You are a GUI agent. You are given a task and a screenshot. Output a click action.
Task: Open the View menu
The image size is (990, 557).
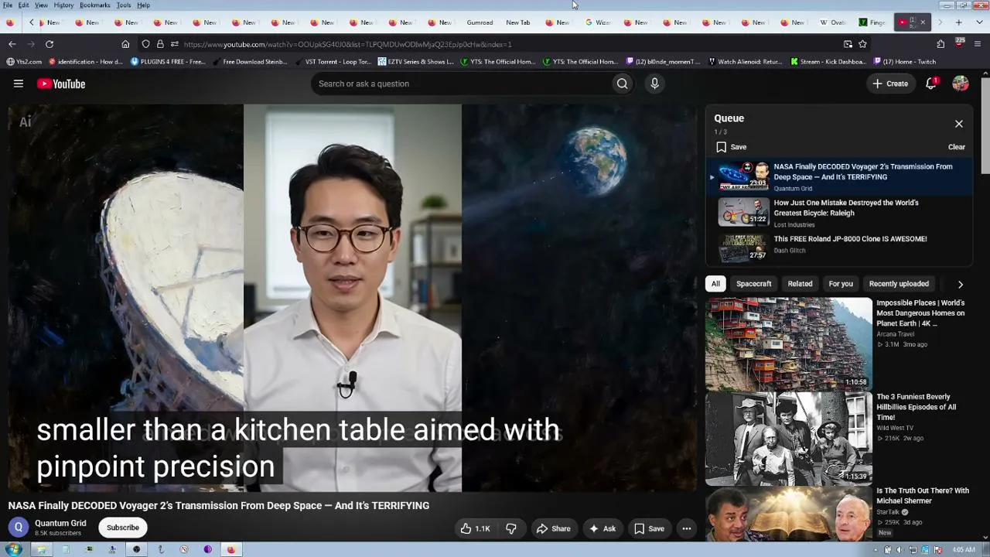pos(41,5)
